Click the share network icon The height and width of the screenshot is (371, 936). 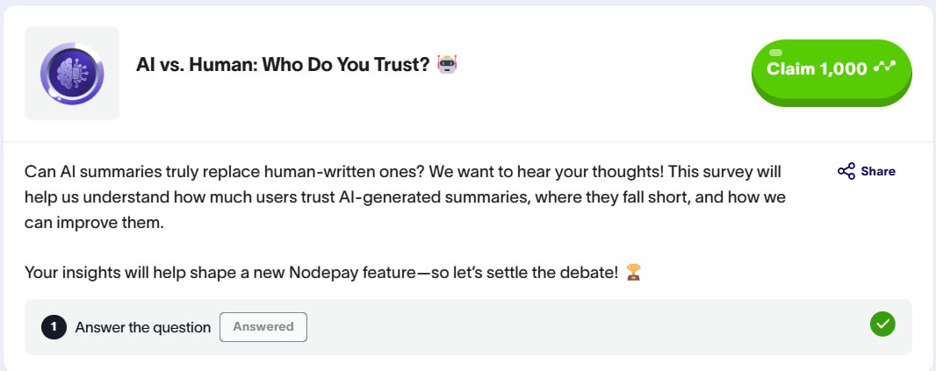coord(846,171)
